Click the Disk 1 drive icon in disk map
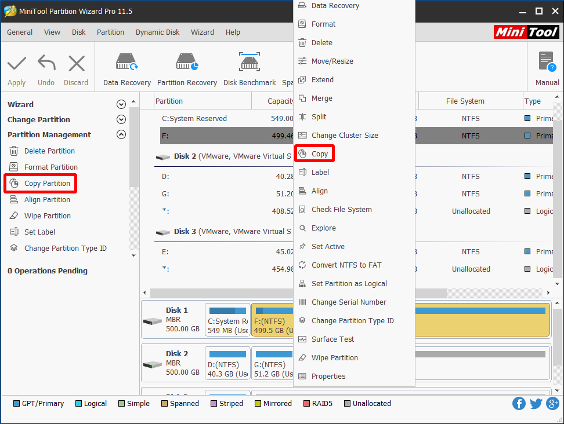Image resolution: width=564 pixels, height=424 pixels. 153,321
